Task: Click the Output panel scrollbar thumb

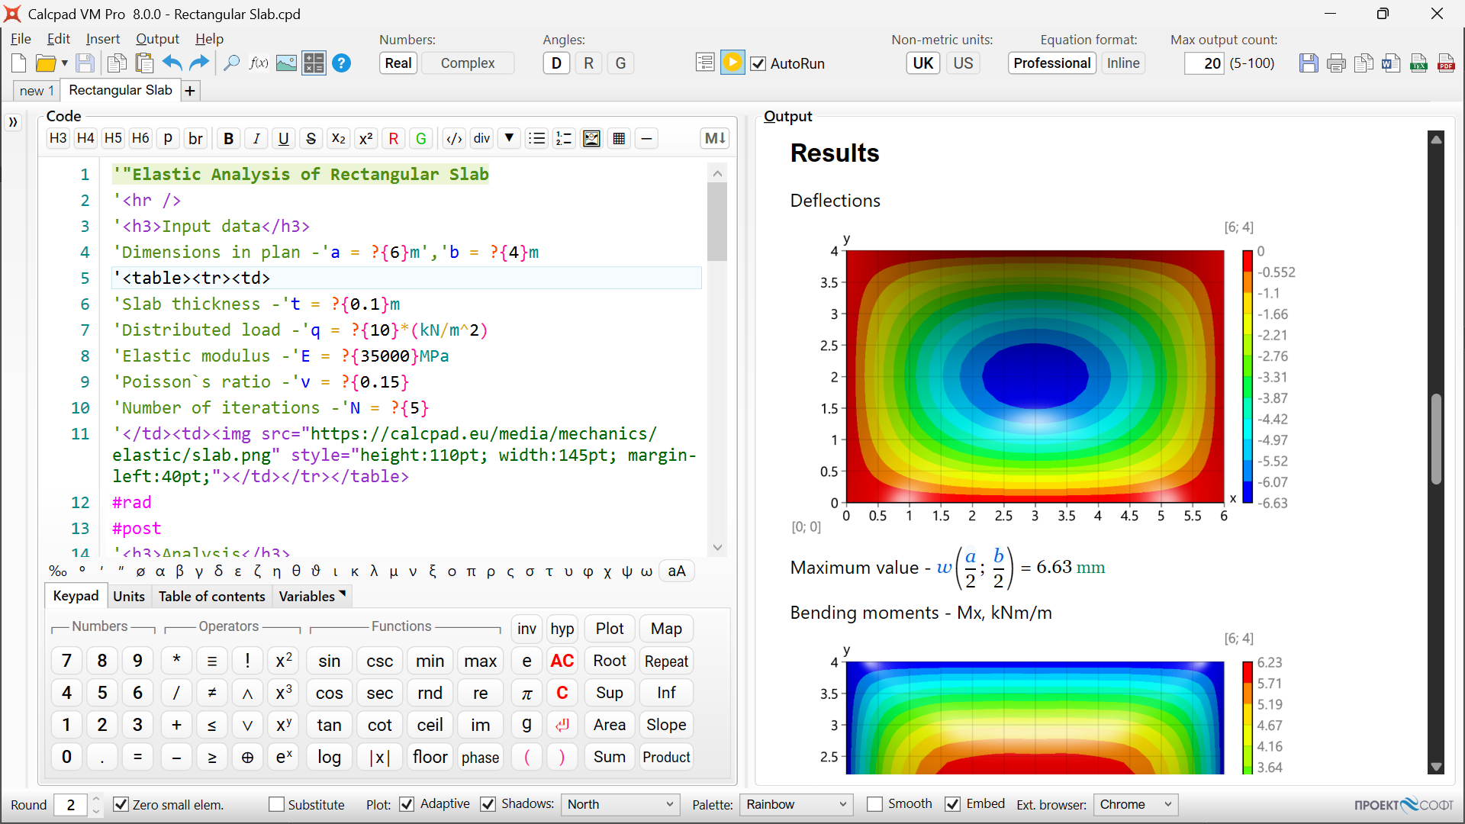Action: [1436, 439]
